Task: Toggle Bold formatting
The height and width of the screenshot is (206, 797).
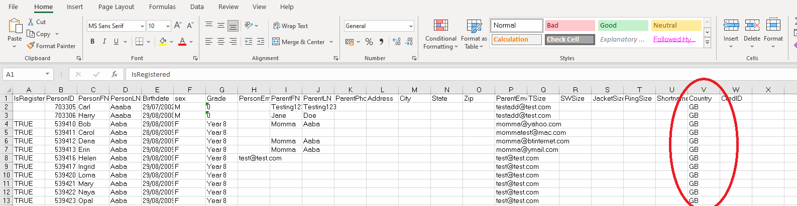Action: (x=92, y=42)
